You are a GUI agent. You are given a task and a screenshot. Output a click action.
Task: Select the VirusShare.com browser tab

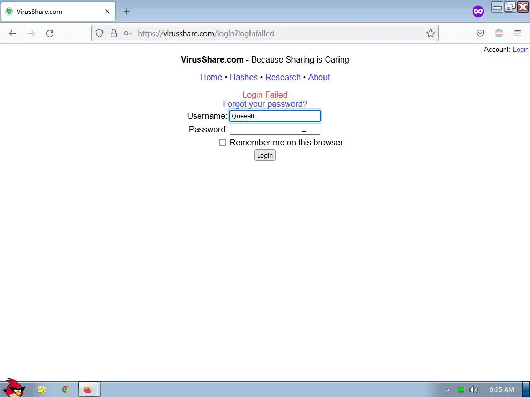[x=58, y=11]
